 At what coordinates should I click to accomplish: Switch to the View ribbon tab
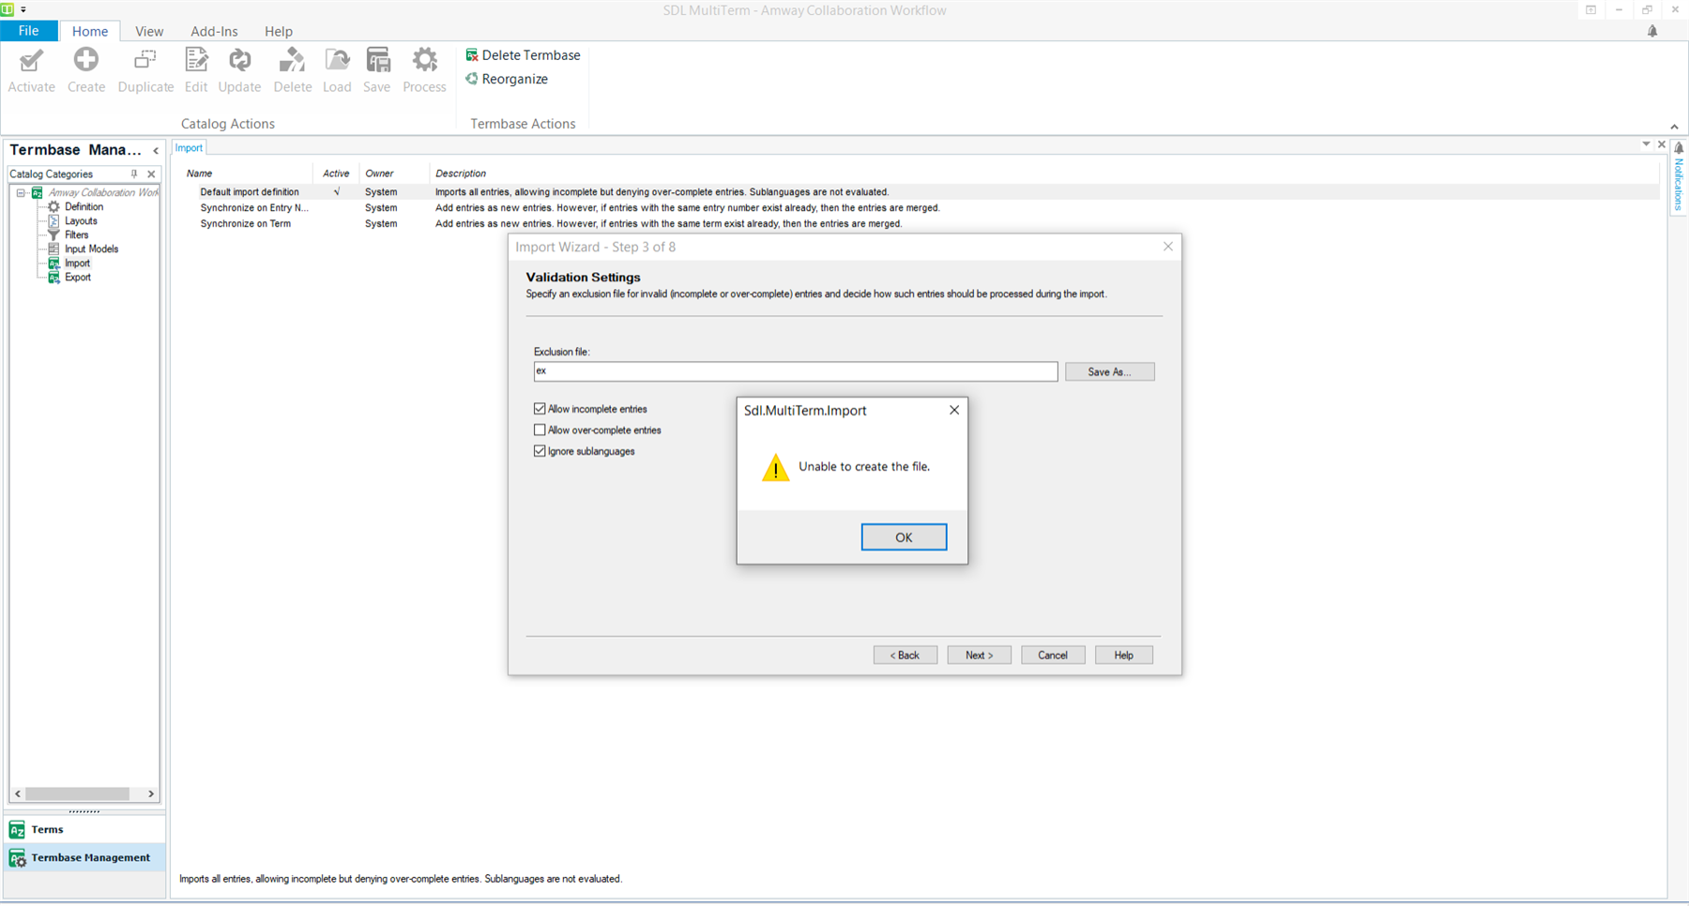tap(149, 31)
